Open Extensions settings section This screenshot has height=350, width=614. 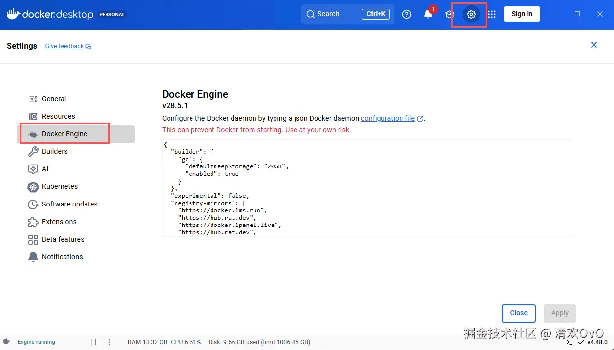[59, 222]
